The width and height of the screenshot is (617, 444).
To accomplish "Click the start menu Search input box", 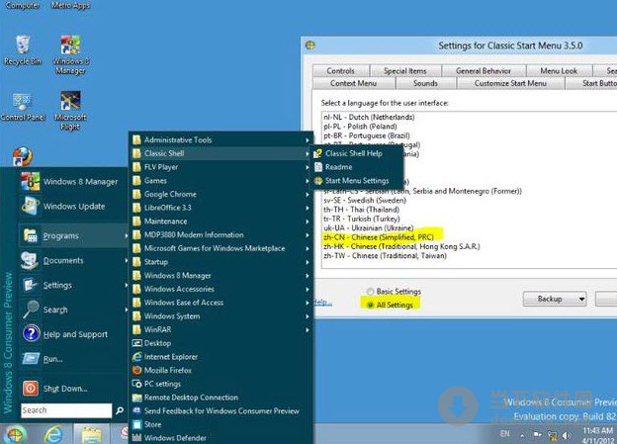I will pyautogui.click(x=66, y=410).
